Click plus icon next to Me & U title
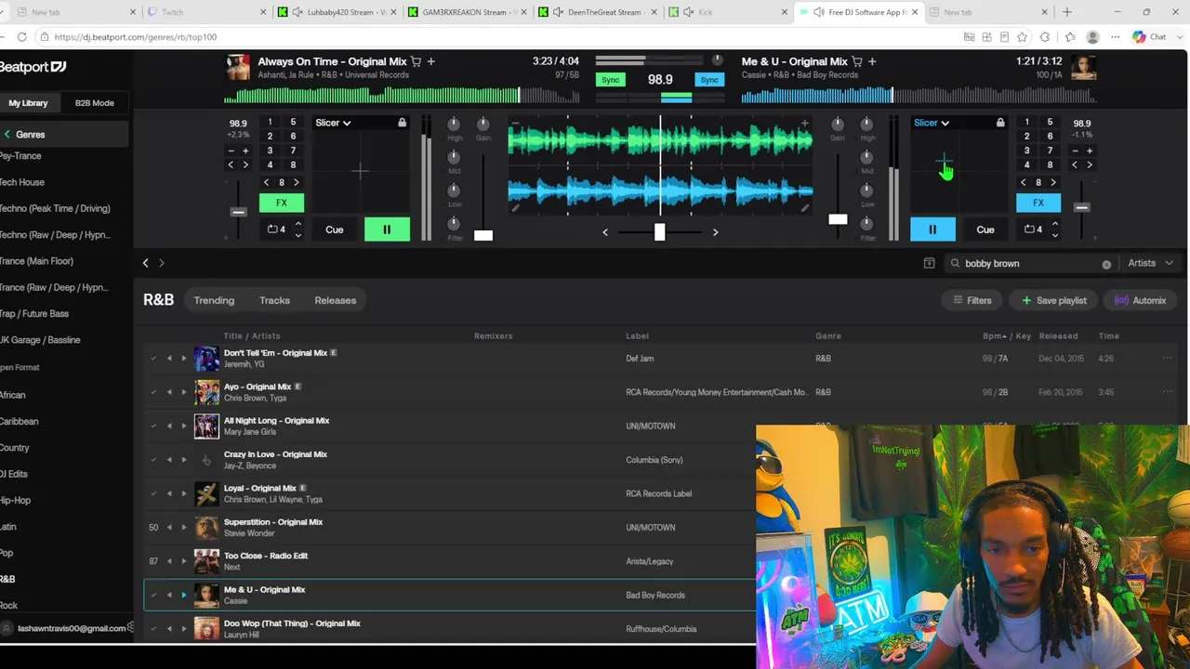The width and height of the screenshot is (1190, 669). [872, 61]
